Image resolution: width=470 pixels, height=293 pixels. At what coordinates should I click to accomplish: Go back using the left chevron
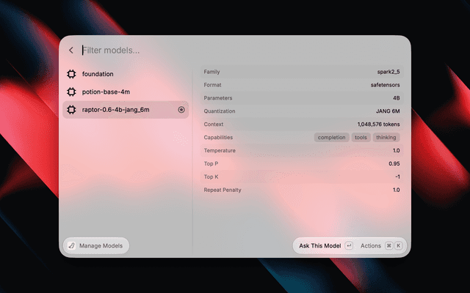tap(71, 51)
